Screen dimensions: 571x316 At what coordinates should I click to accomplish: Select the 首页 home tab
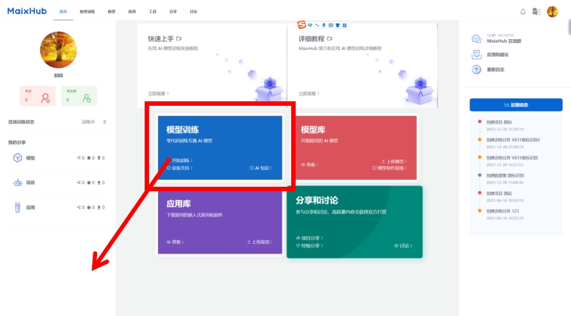pyautogui.click(x=63, y=11)
